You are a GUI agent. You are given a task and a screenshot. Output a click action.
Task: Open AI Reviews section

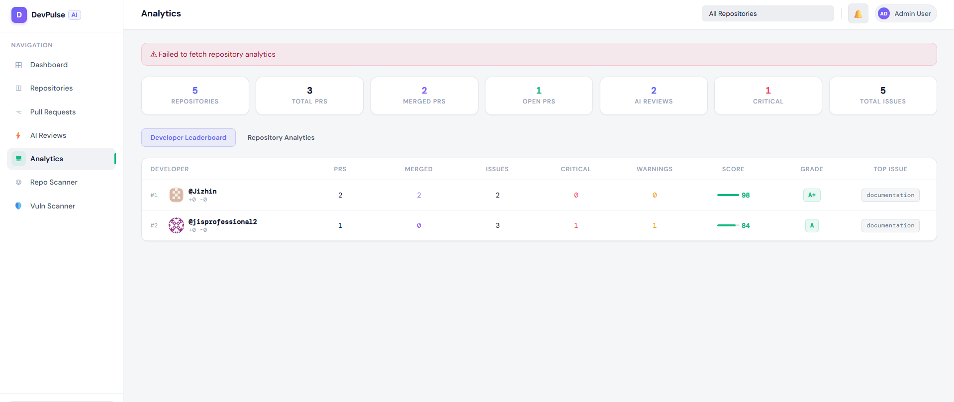62,135
